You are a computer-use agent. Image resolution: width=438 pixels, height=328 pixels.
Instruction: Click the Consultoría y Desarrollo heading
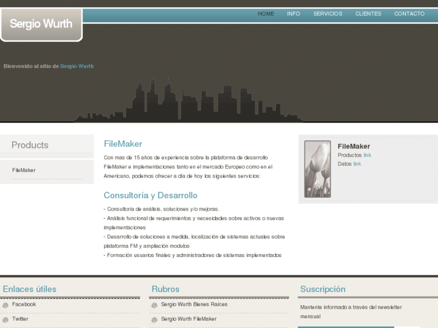[x=151, y=195]
